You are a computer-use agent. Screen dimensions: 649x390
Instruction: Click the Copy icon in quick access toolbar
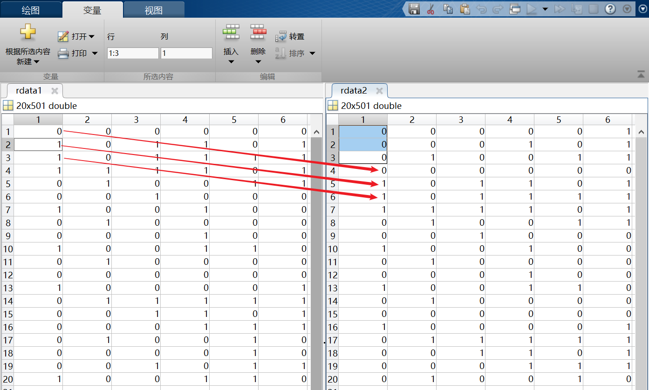448,9
